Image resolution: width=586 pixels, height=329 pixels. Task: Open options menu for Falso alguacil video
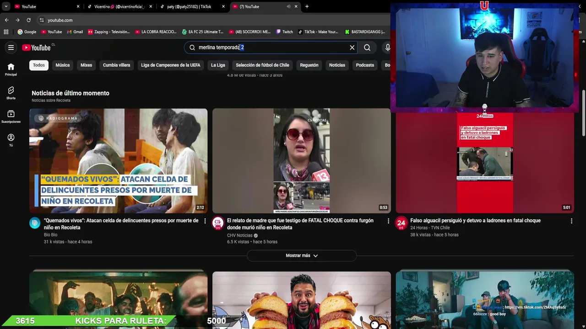point(571,221)
